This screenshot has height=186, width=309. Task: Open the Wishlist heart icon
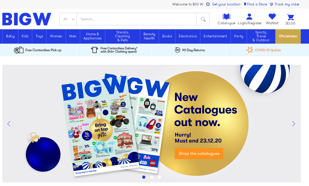point(272,16)
